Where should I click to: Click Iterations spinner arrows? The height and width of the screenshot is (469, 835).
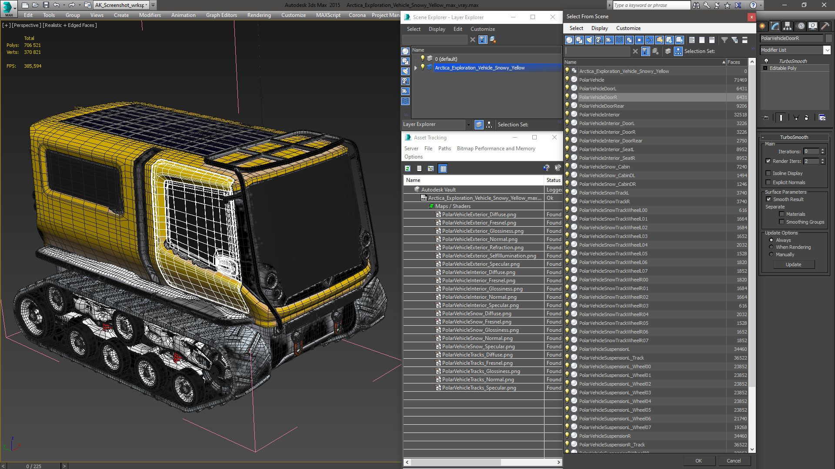(x=822, y=152)
